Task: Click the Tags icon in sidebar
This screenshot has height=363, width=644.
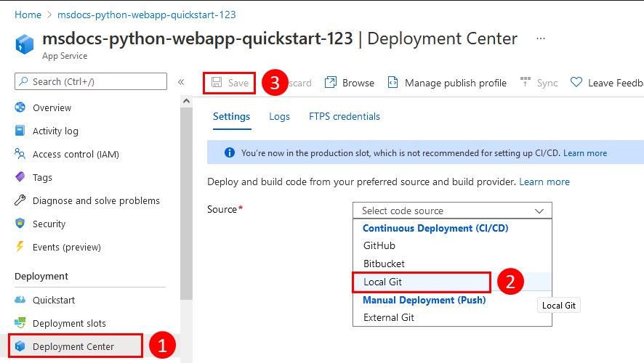Action: (x=20, y=178)
